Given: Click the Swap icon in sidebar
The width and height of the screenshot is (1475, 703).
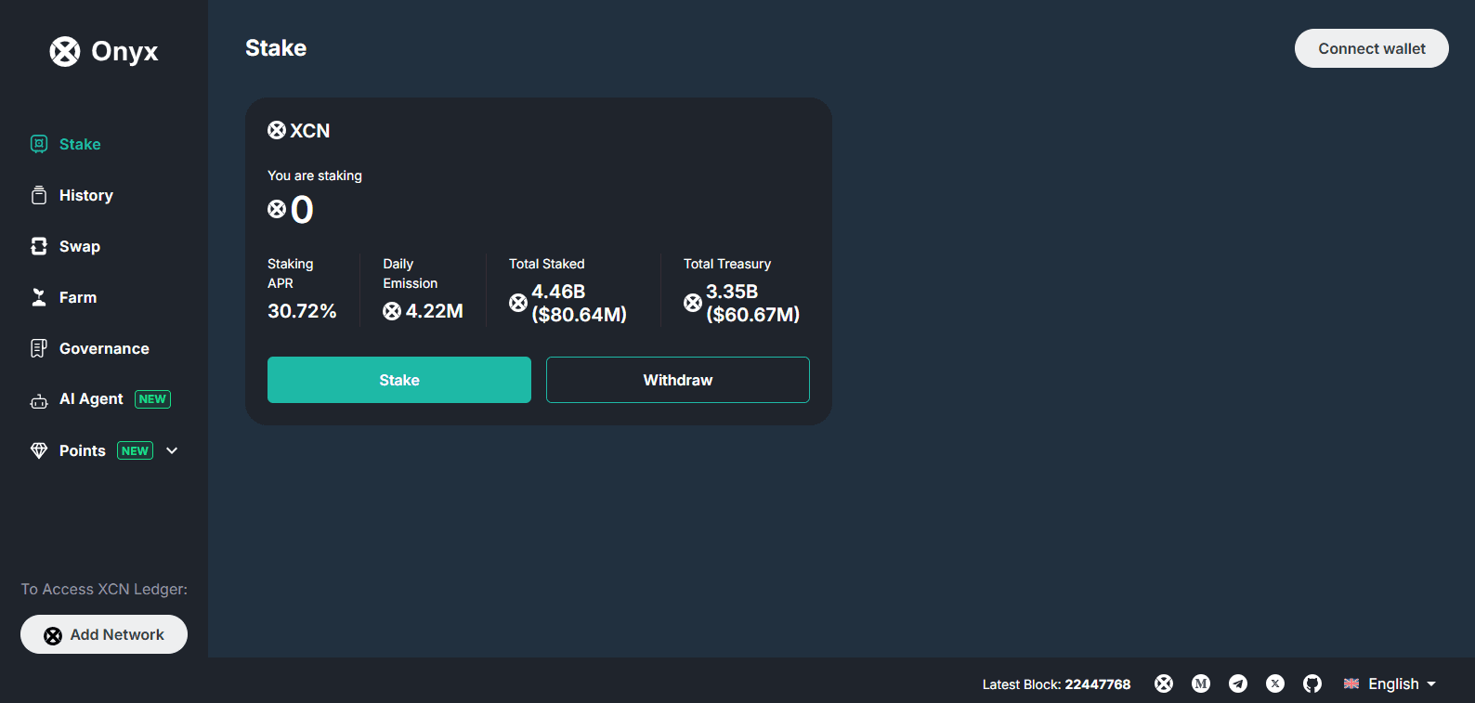Looking at the screenshot, I should pyautogui.click(x=39, y=246).
